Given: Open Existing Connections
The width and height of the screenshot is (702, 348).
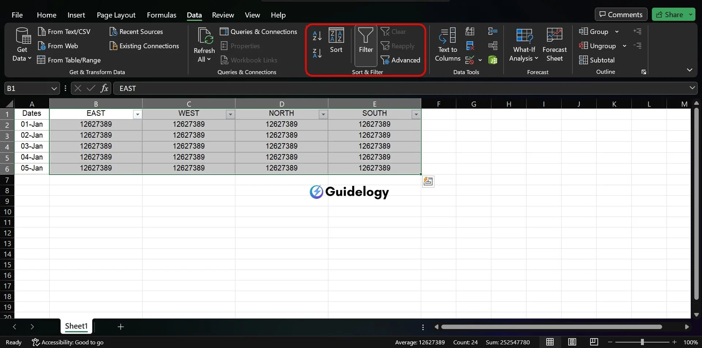Looking at the screenshot, I should tap(144, 46).
